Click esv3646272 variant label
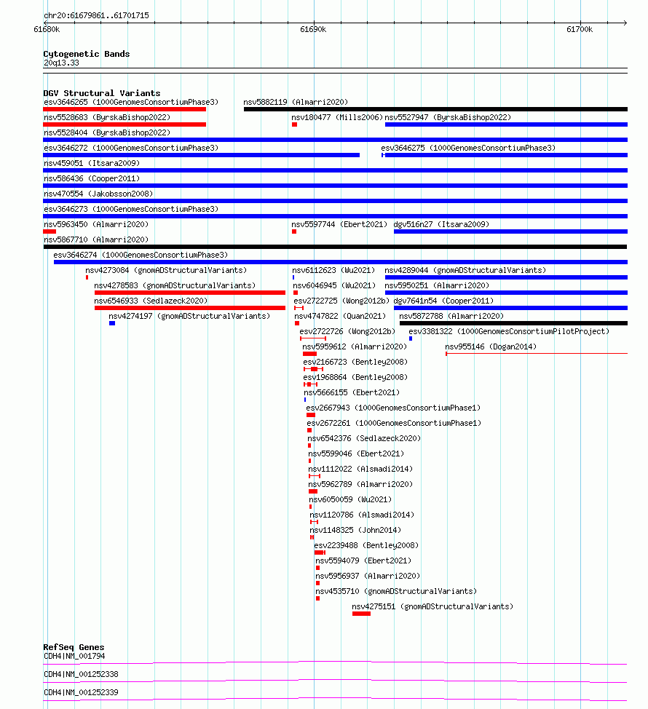The image size is (648, 709). [x=130, y=148]
